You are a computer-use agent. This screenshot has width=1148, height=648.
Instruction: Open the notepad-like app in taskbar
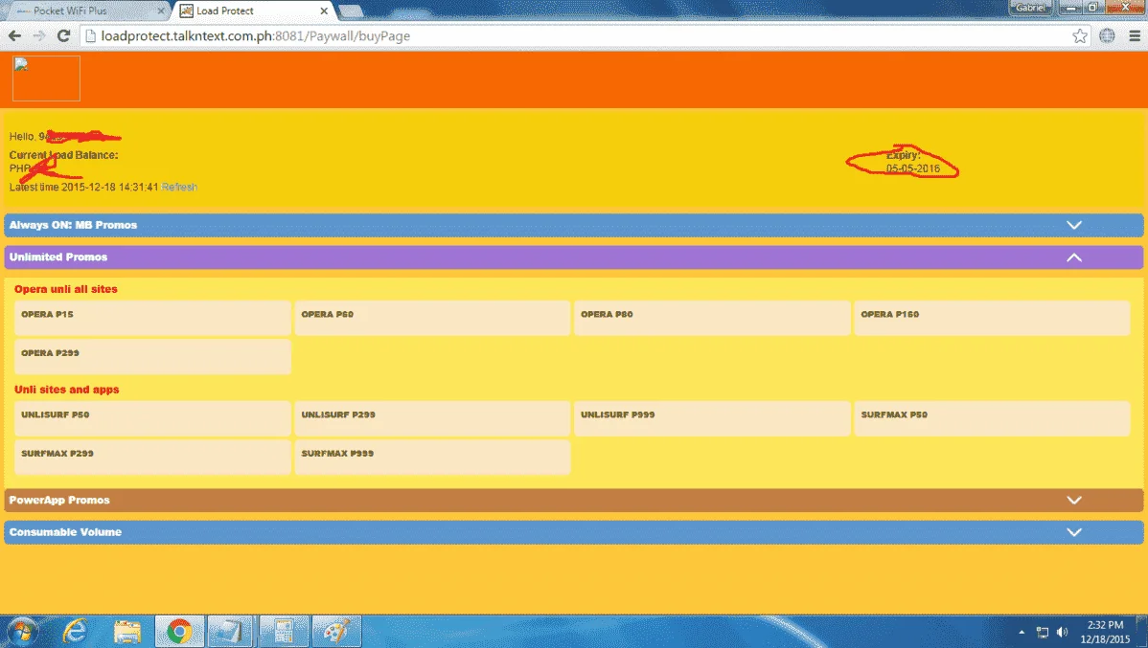pyautogui.click(x=231, y=631)
